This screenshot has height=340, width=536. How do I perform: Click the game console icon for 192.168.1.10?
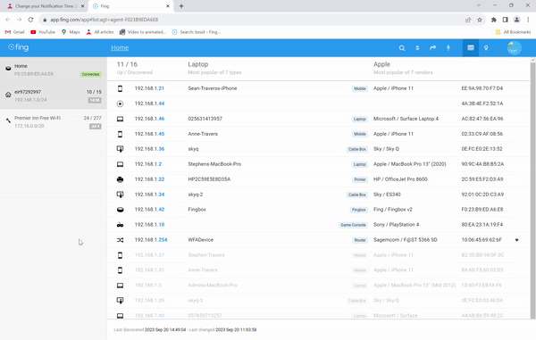120,225
